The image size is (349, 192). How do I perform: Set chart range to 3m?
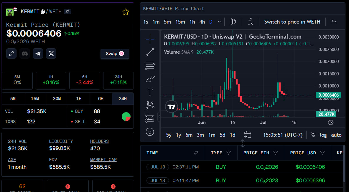click(200, 135)
